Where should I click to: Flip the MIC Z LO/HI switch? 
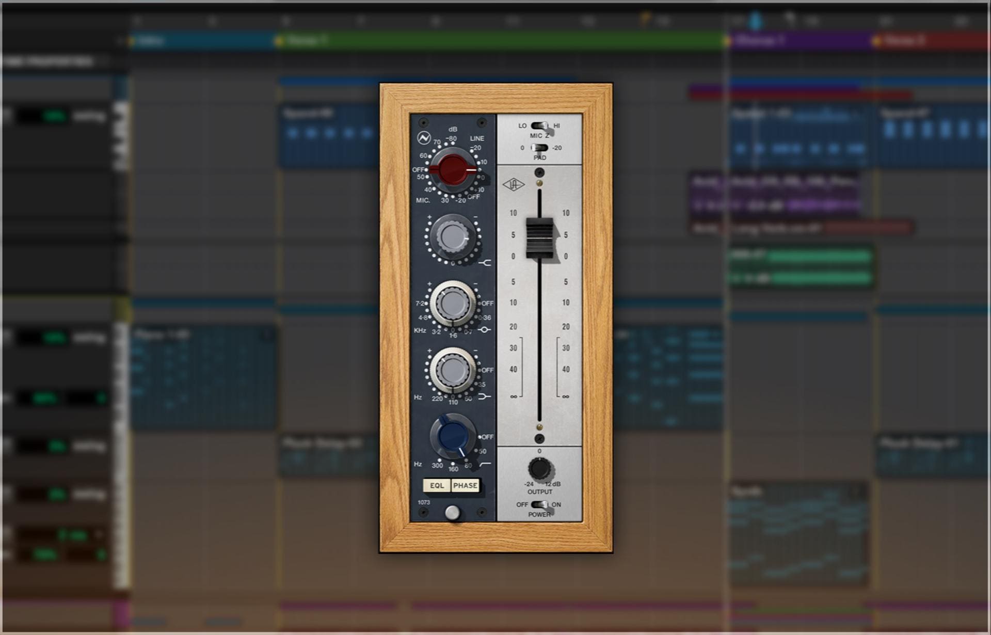(540, 125)
